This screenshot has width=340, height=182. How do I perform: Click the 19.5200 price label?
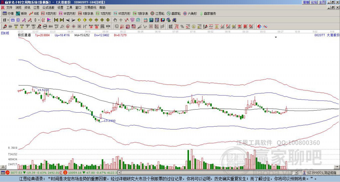tap(43, 90)
